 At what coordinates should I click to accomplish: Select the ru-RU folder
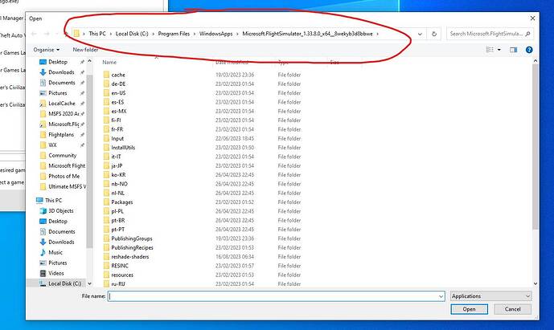coord(118,283)
